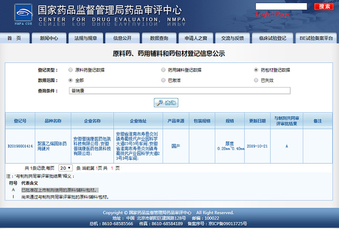Select 原料药登记数据 radio button
The width and height of the screenshot is (339, 229).
(70, 70)
